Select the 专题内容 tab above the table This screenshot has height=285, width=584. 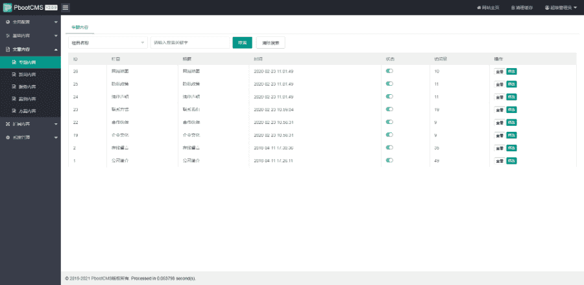[x=80, y=27]
